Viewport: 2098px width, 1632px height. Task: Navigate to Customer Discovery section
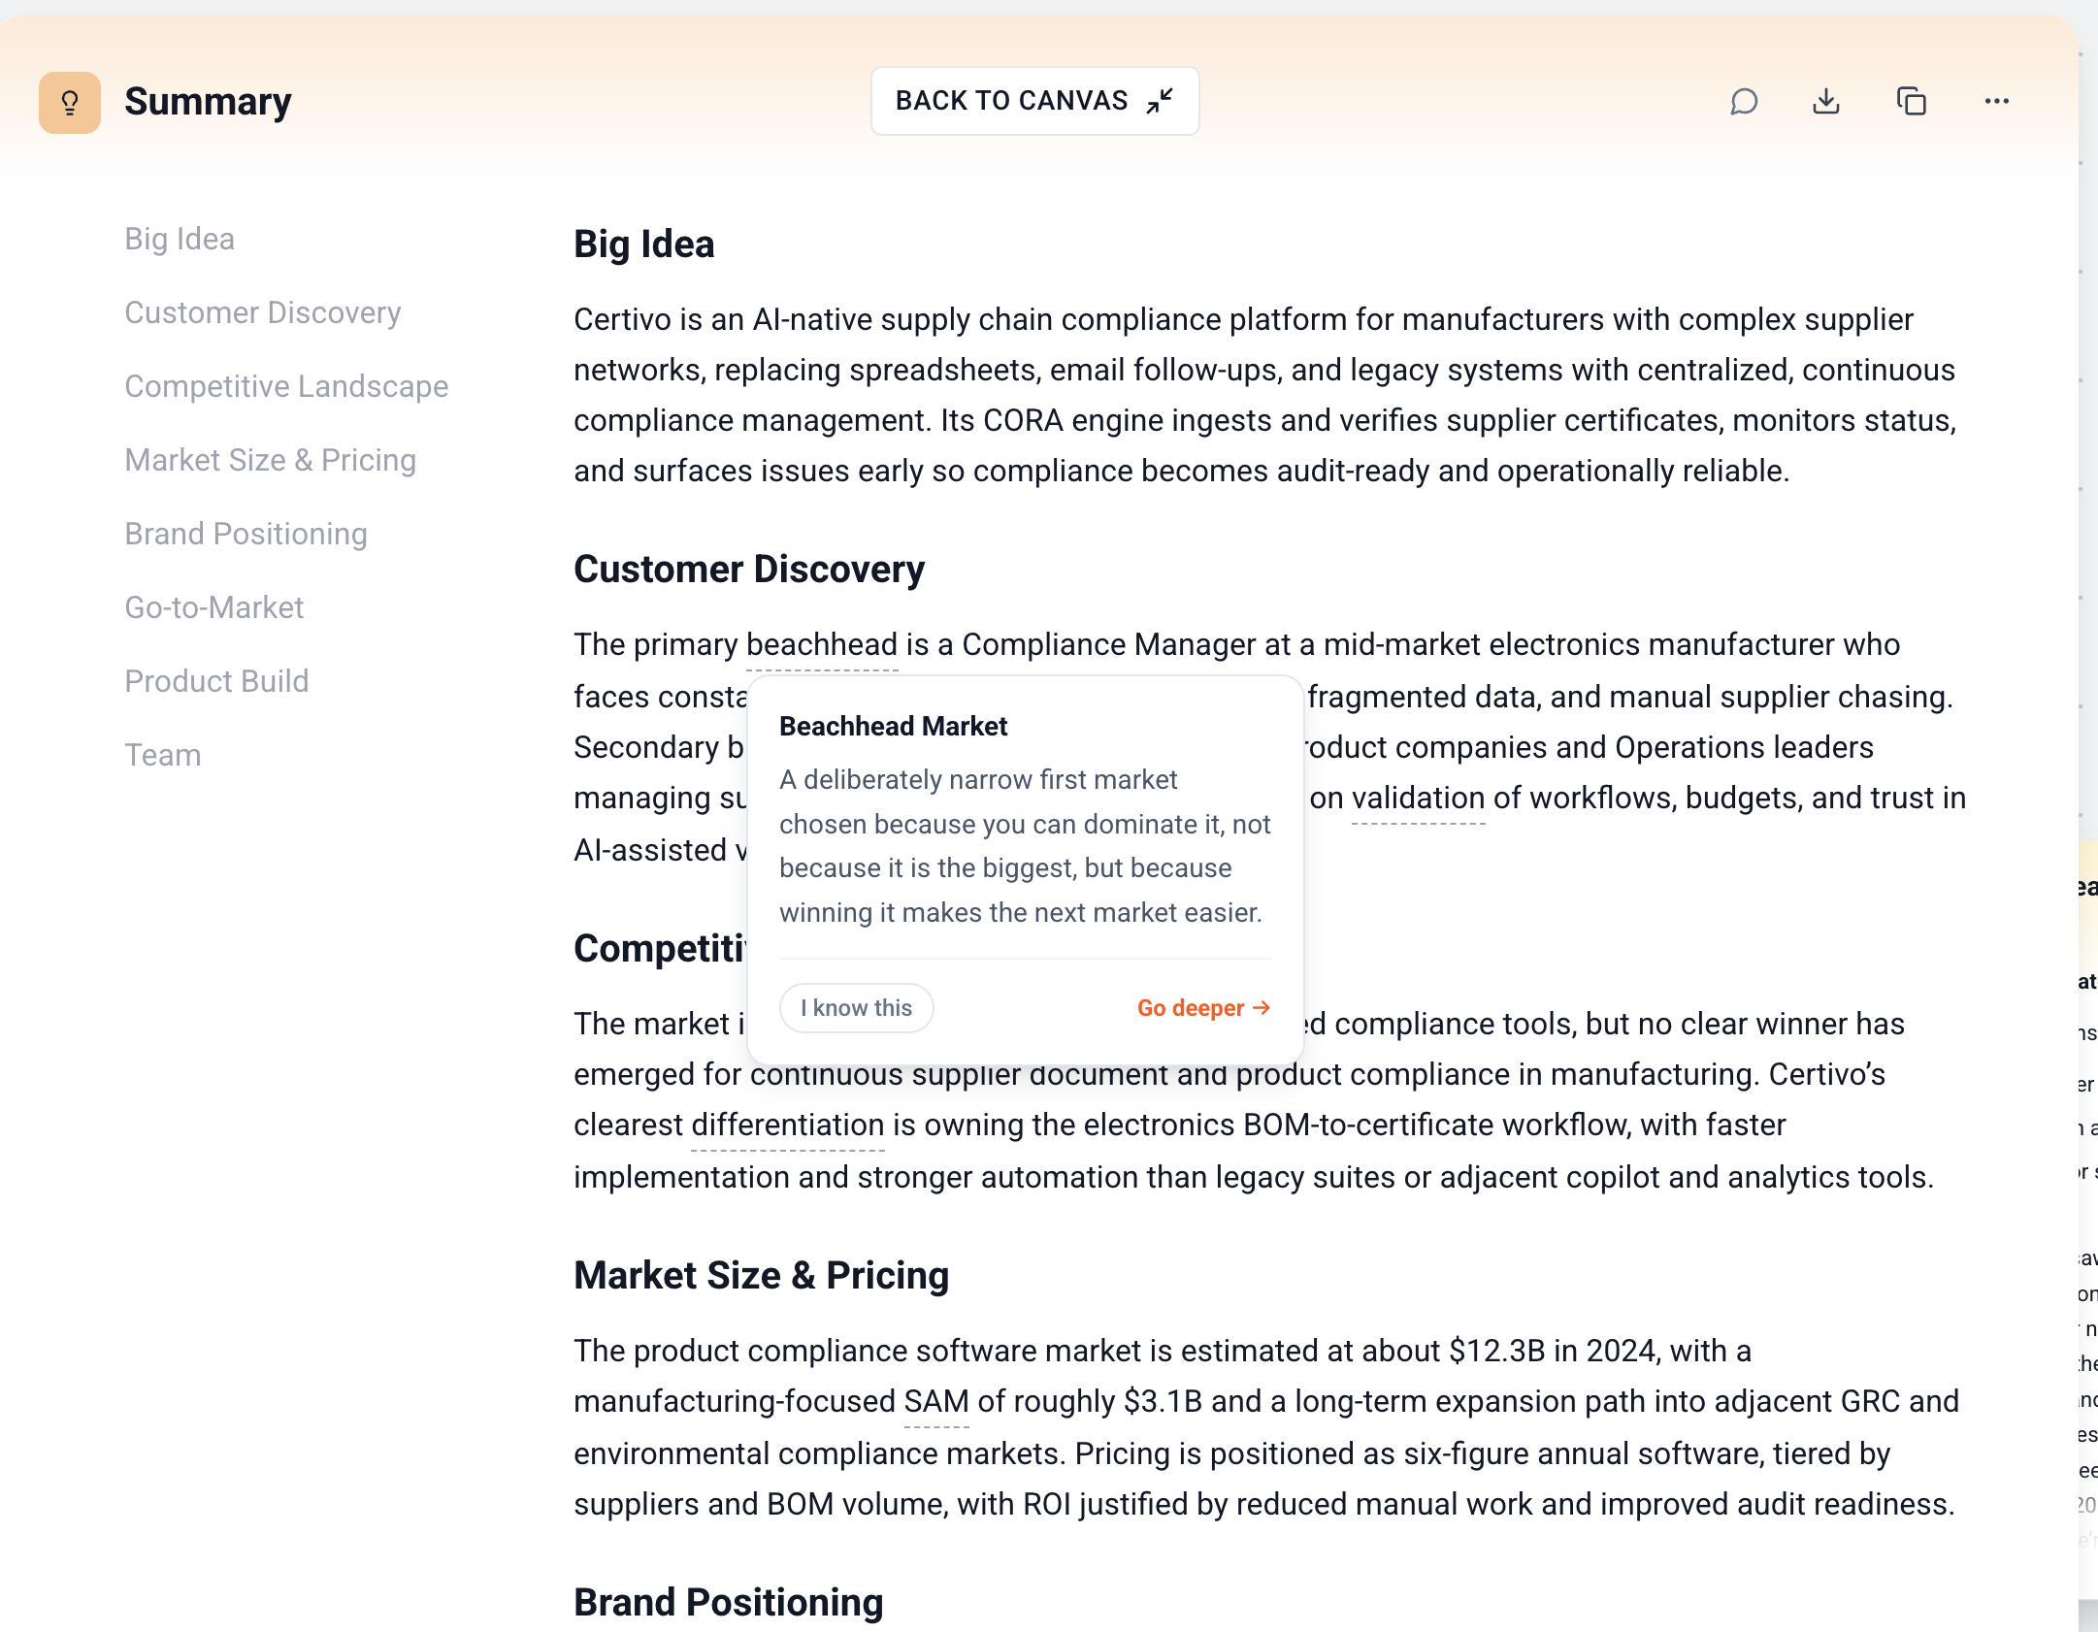pyautogui.click(x=263, y=312)
